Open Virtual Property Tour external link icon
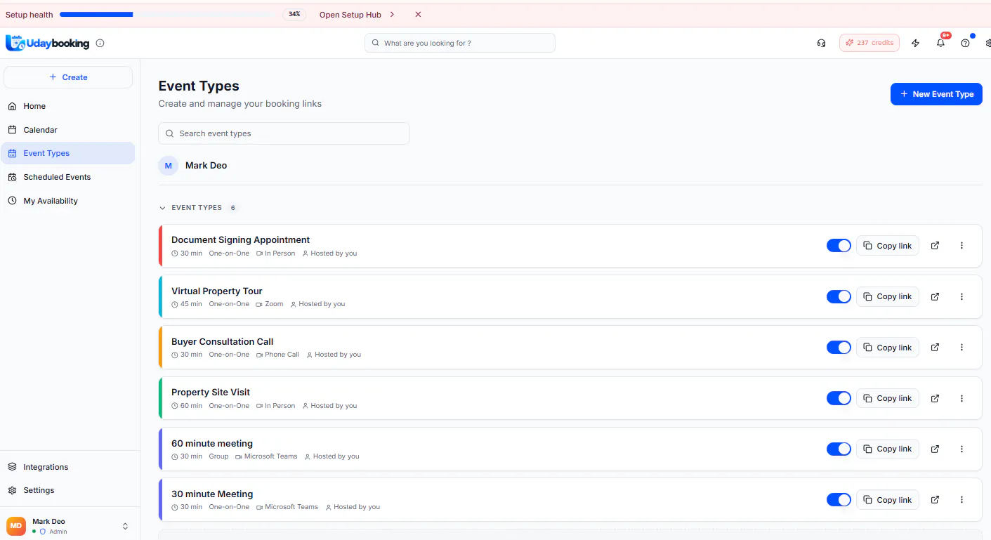Image resolution: width=991 pixels, height=540 pixels. (x=935, y=296)
